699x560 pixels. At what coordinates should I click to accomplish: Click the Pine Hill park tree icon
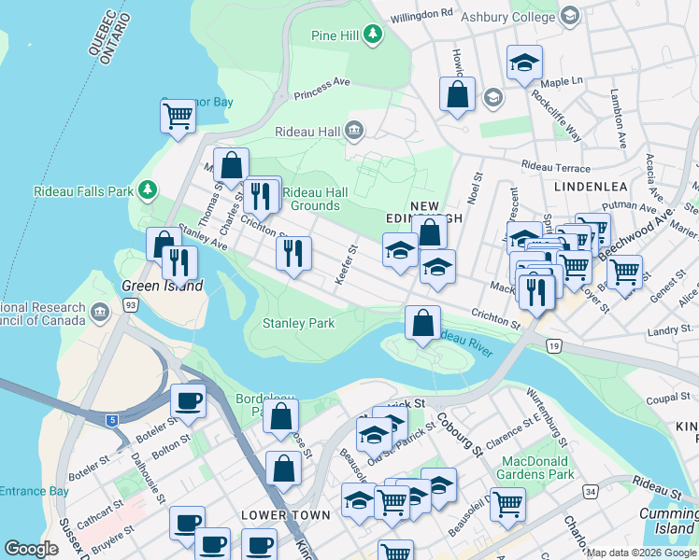click(373, 35)
